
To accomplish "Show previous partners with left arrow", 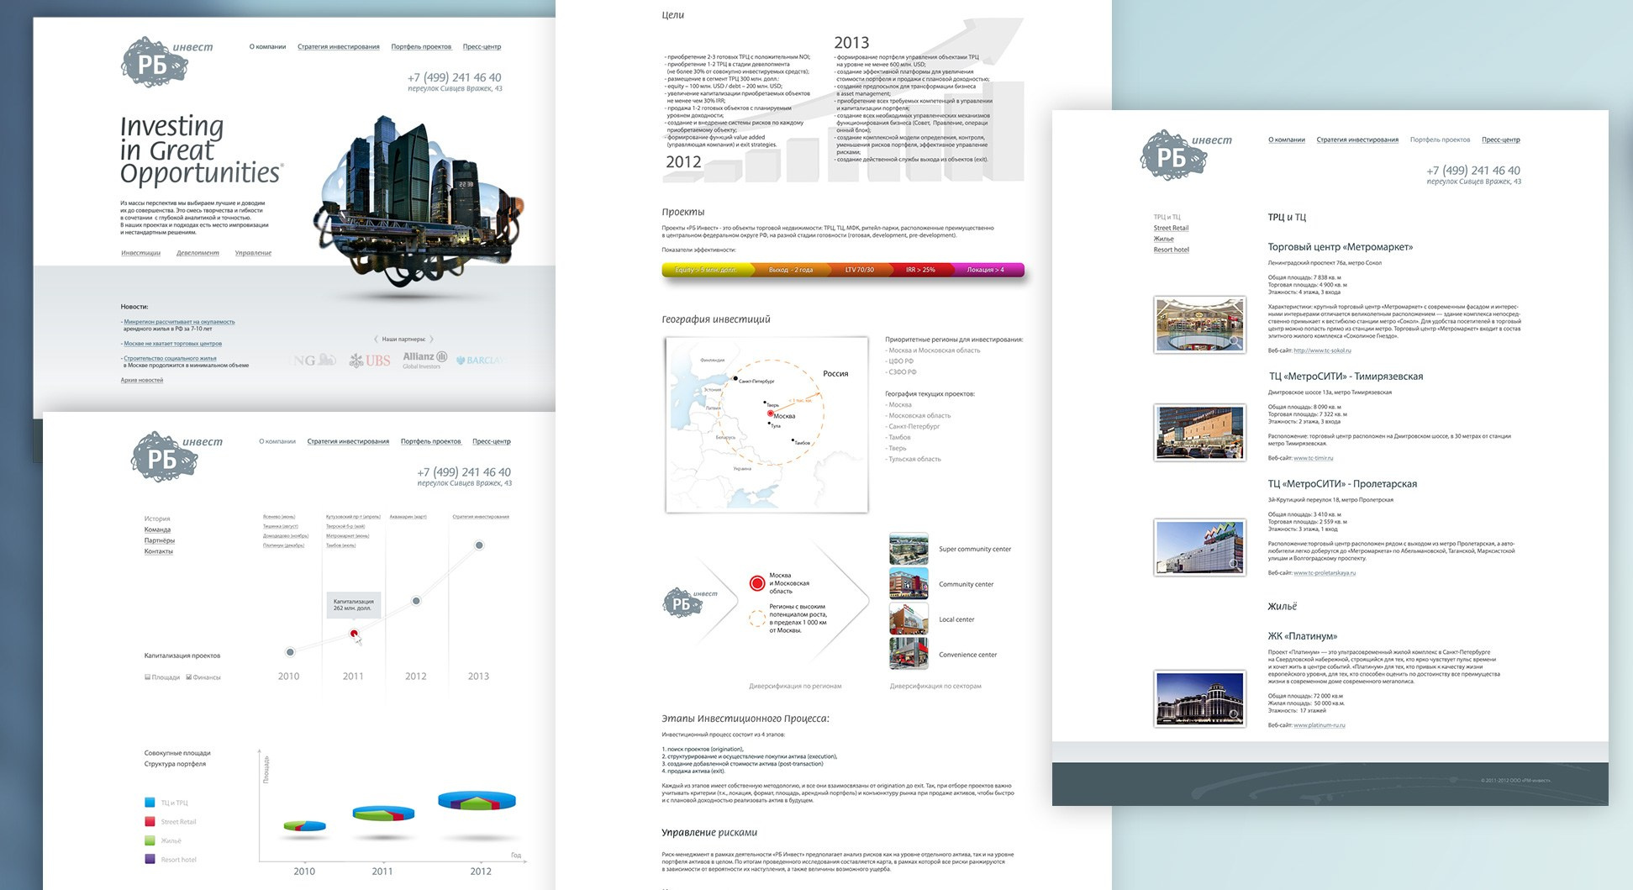I will 376,340.
